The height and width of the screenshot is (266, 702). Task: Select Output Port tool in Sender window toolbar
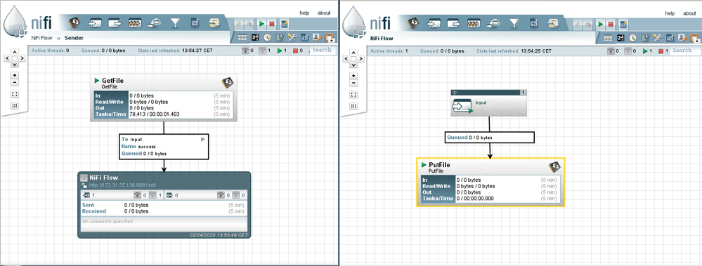(x=115, y=22)
